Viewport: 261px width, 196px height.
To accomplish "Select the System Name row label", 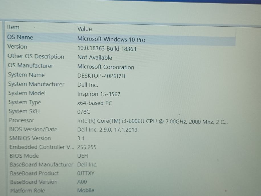I will pos(26,75).
